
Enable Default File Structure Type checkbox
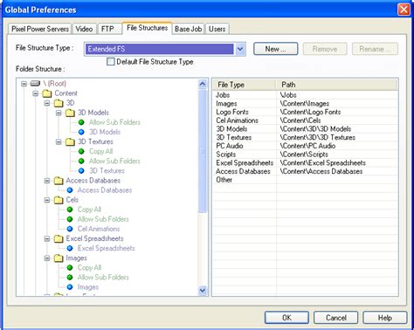click(x=111, y=62)
